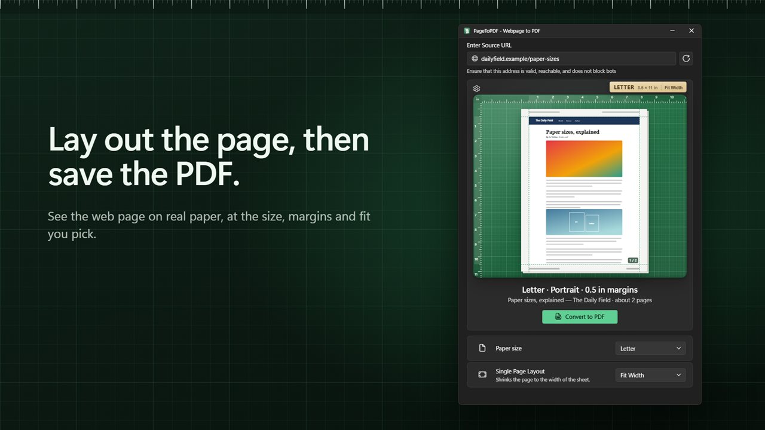The width and height of the screenshot is (765, 430).
Task: Click the gradient image in the page preview
Action: [584, 159]
